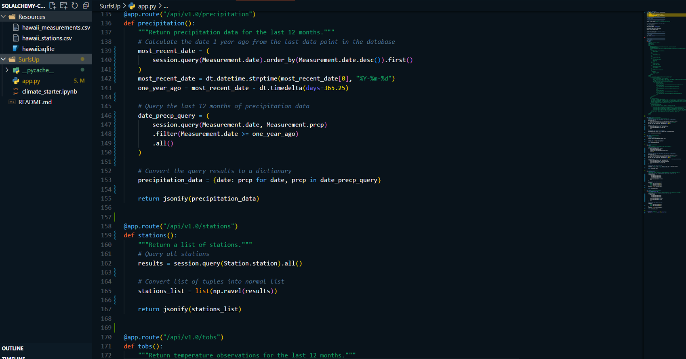The width and height of the screenshot is (686, 359).
Task: Click the minimap code overview
Action: point(665,121)
